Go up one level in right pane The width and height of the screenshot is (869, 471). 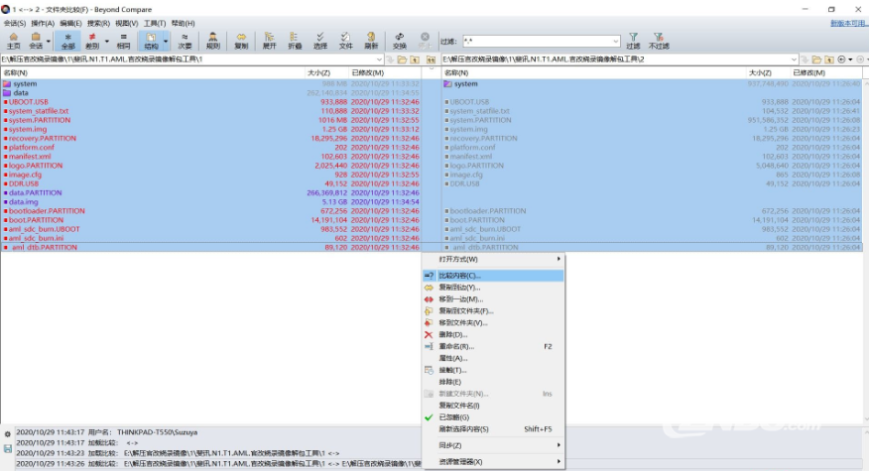click(x=829, y=59)
